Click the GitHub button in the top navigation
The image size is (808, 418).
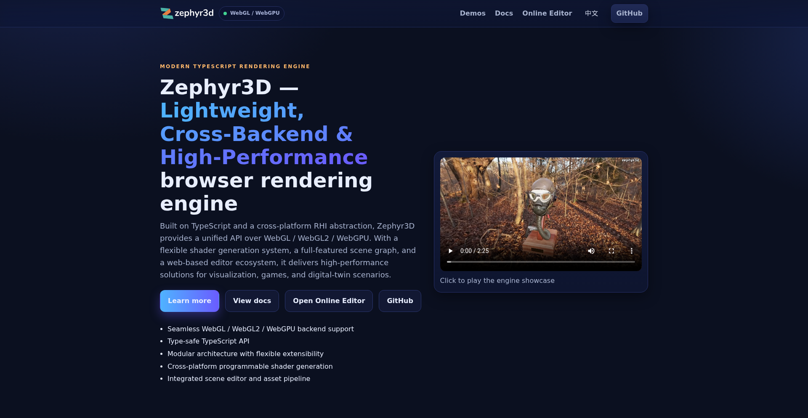click(629, 13)
